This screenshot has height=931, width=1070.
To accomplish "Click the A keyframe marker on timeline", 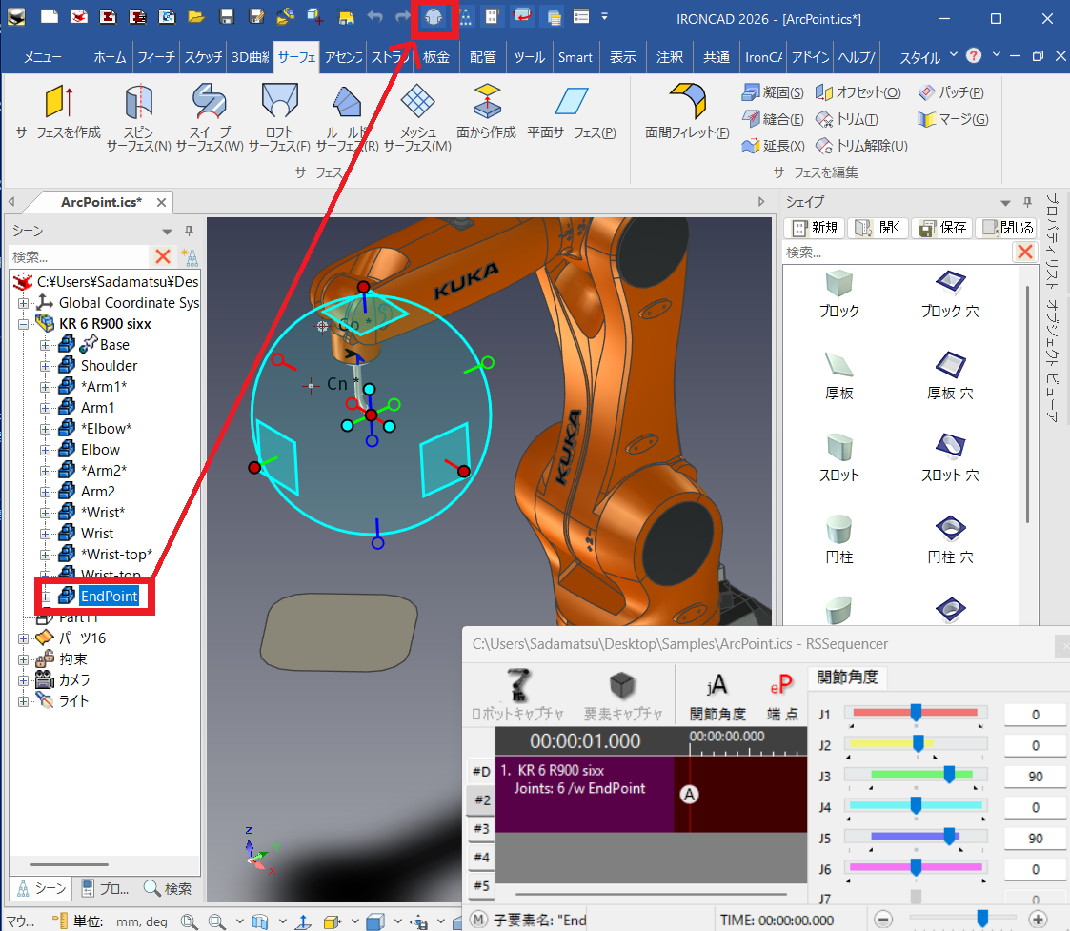I will 689,795.
